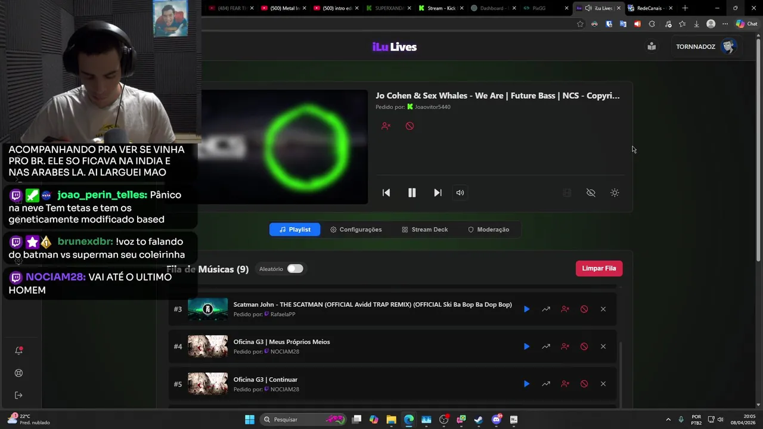Open the Windows Start menu

[250, 419]
